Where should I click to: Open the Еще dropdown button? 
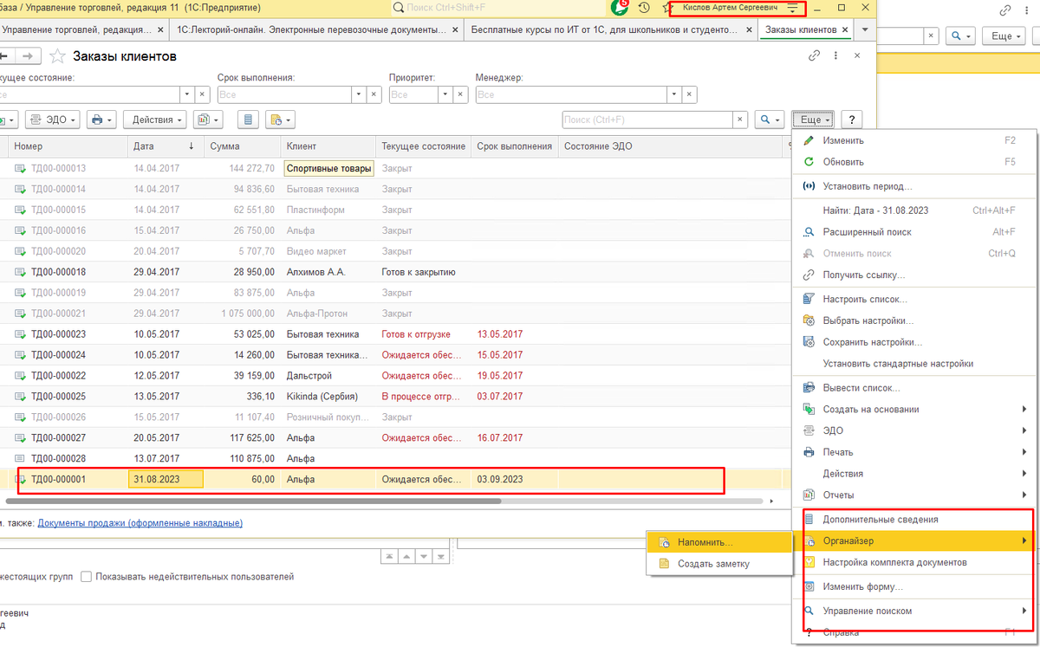click(812, 120)
